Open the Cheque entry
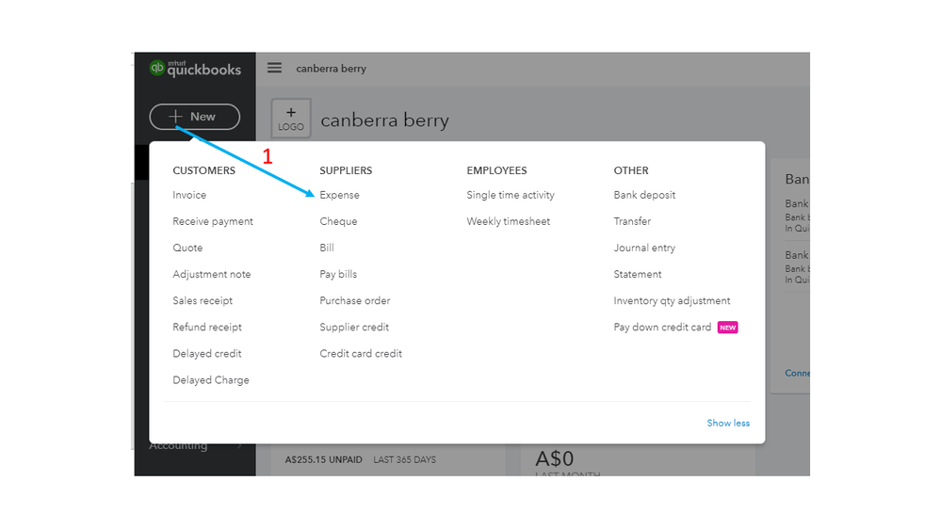Image resolution: width=941 pixels, height=529 pixels. click(338, 221)
